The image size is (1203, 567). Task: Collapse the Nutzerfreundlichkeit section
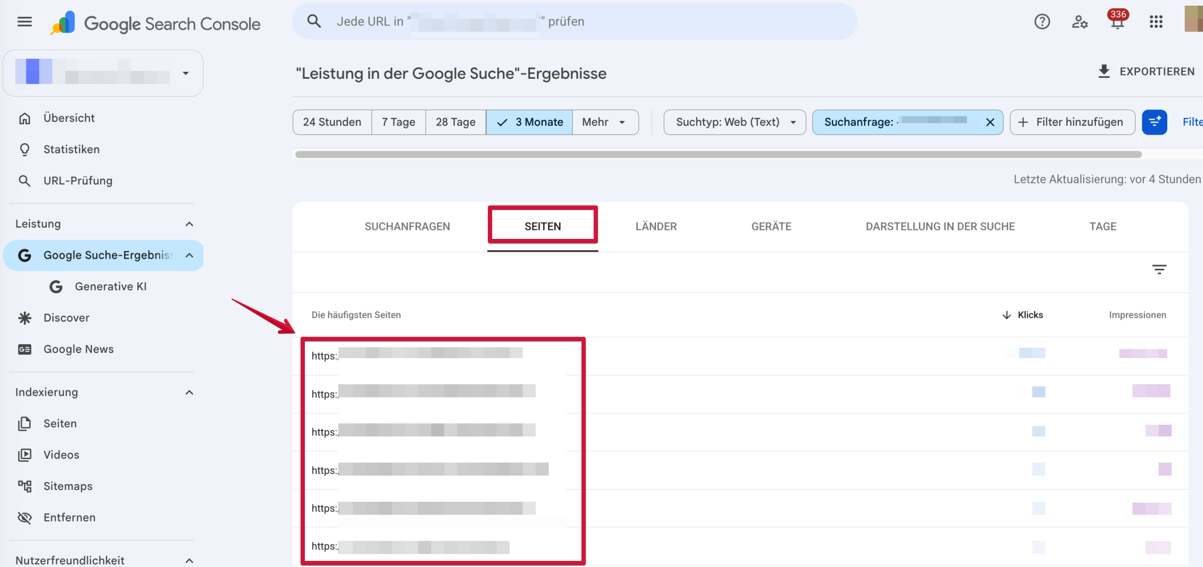point(189,560)
